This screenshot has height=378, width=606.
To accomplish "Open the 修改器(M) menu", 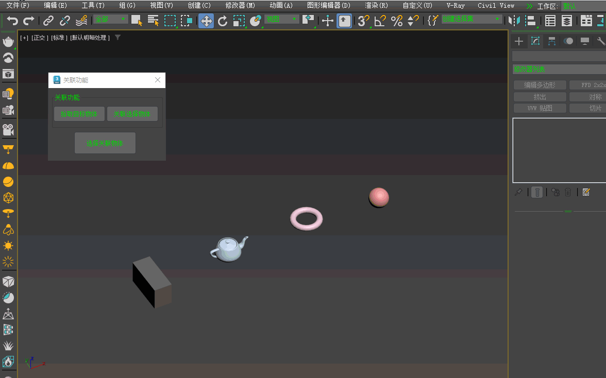I will pos(240,5).
